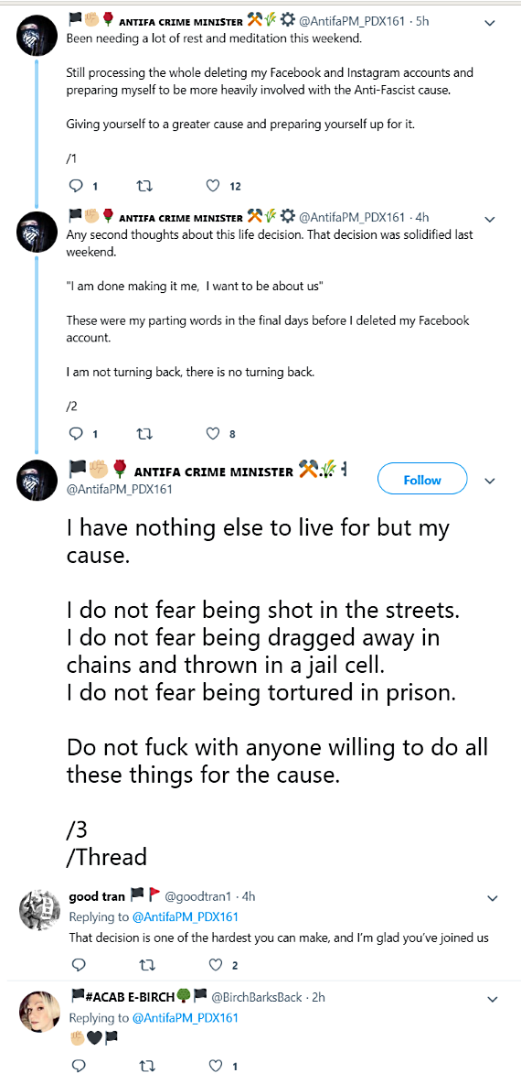Like good tran's reply tweet

point(217,965)
